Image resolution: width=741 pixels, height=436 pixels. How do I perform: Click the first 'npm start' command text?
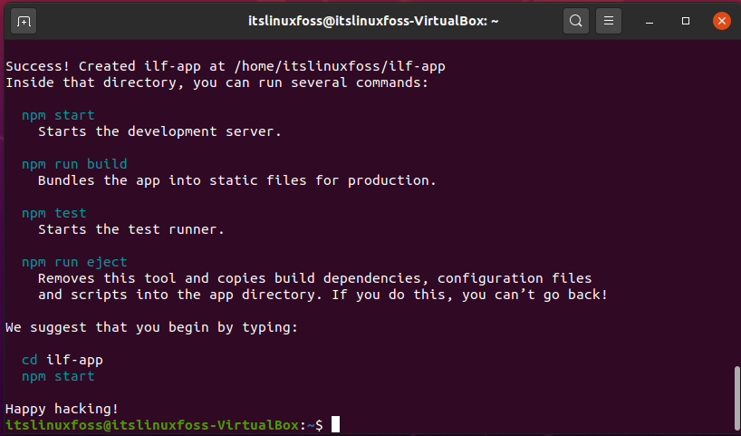(x=58, y=115)
